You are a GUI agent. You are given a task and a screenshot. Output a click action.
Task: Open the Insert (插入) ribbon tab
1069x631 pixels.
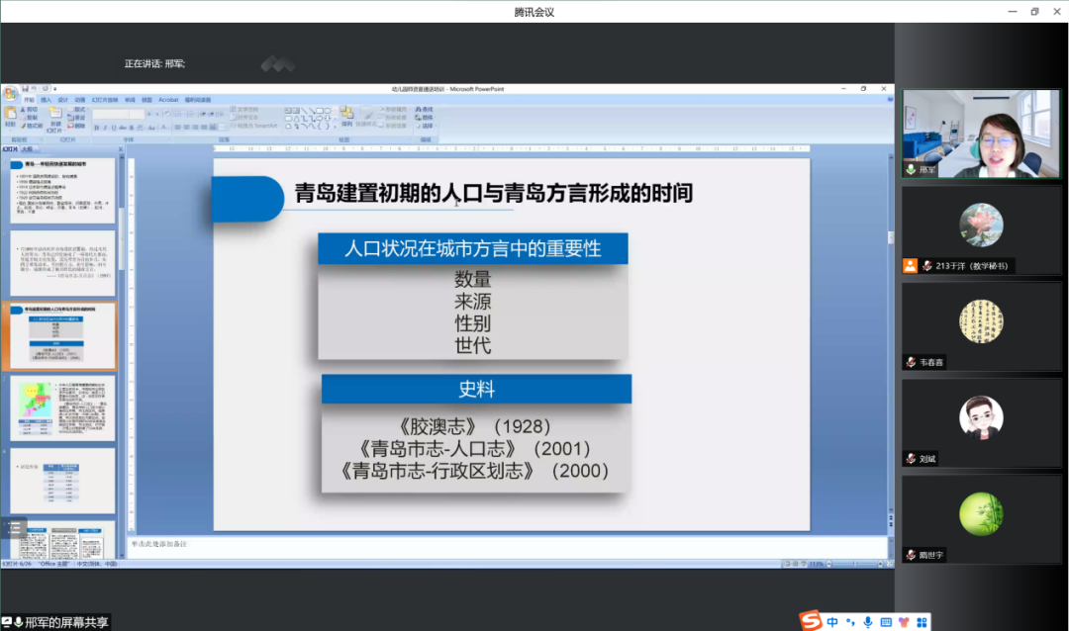tap(46, 100)
